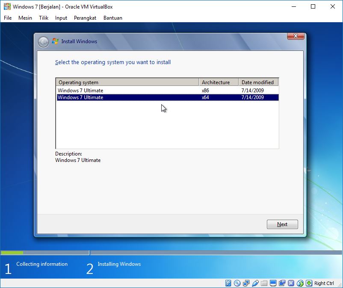
Task: Click the Operating system column header
Action: pos(127,82)
